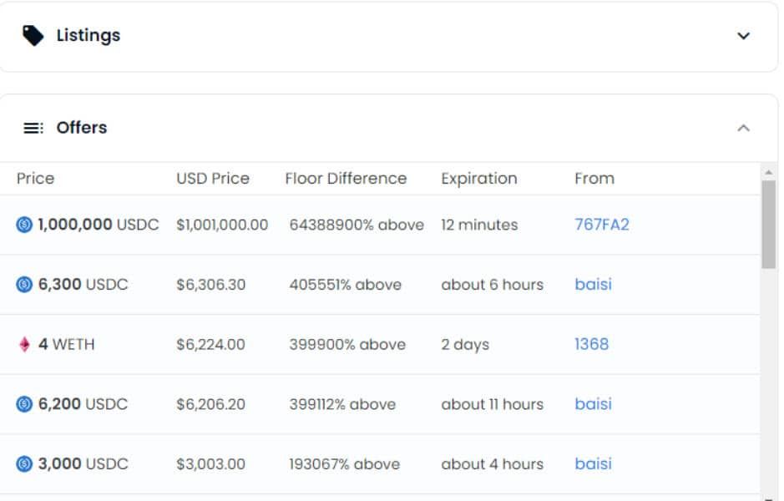The image size is (784, 501).
Task: Click the scrollbar up arrow
Action: pyautogui.click(x=768, y=173)
